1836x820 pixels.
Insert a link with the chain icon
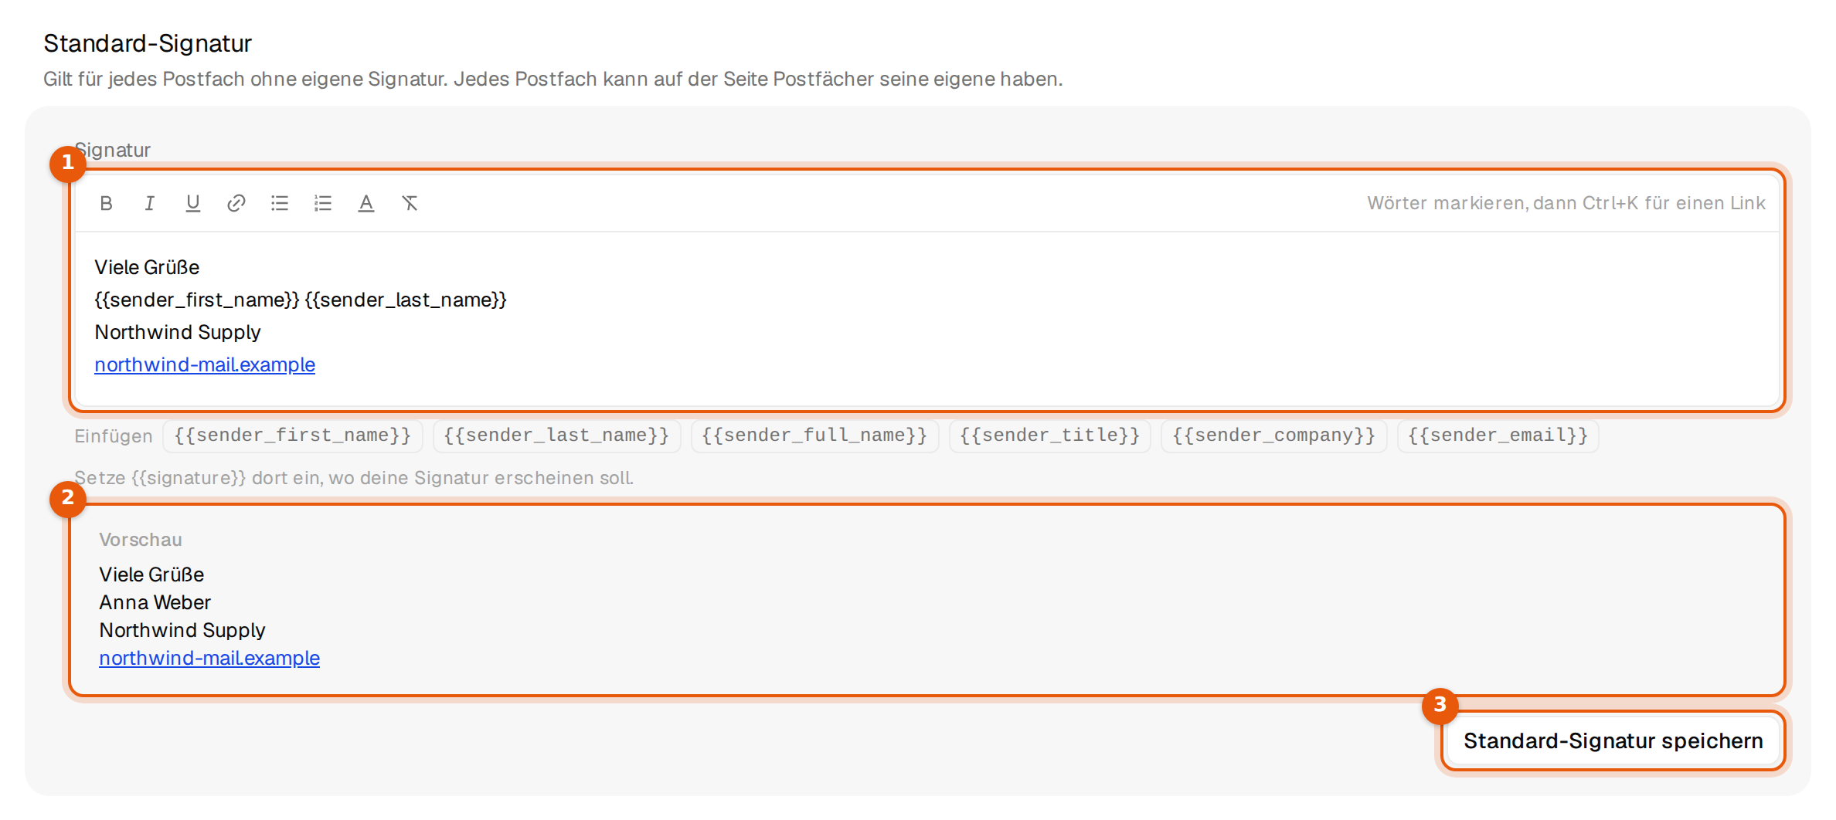tap(236, 203)
